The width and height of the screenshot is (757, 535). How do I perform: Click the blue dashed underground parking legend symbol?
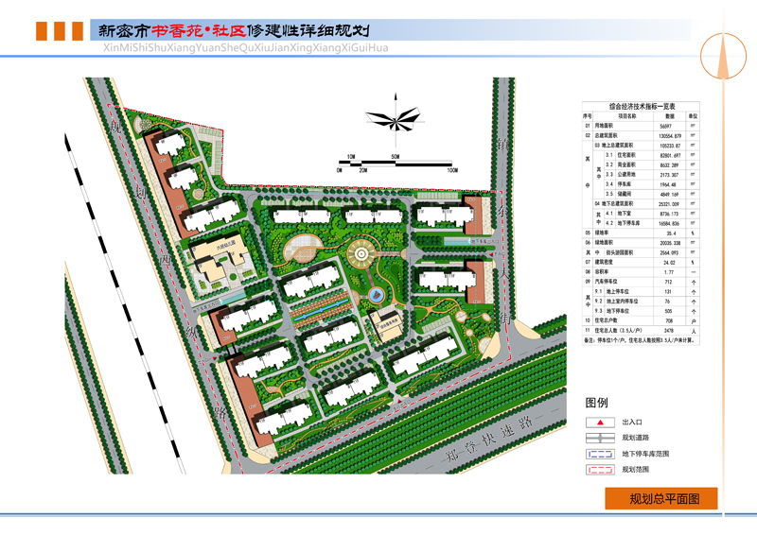(x=599, y=454)
